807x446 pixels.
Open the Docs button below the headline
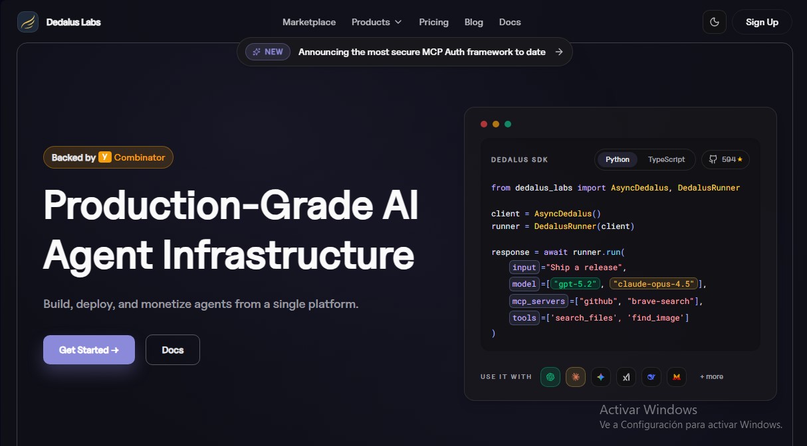coord(172,350)
